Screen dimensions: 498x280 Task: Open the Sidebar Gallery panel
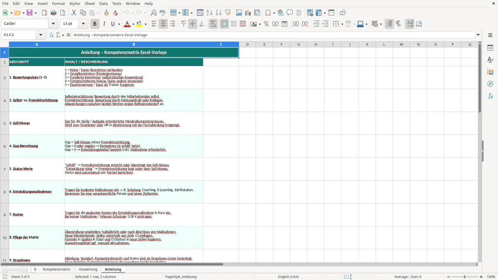(490, 72)
